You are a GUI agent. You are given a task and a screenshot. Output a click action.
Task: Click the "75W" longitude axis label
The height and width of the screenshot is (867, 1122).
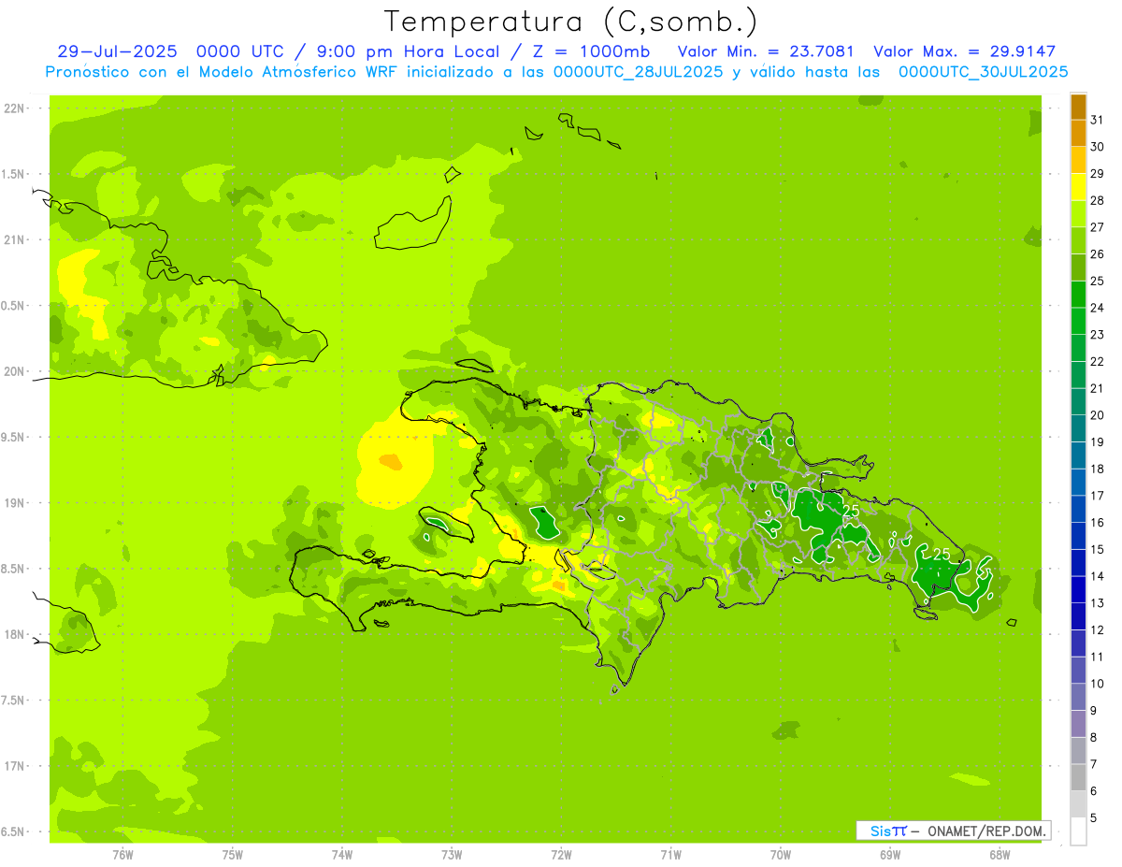[233, 854]
